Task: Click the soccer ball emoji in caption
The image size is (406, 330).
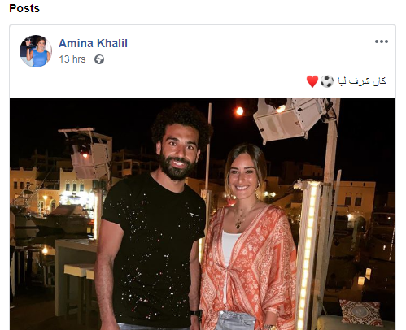Action: (327, 81)
